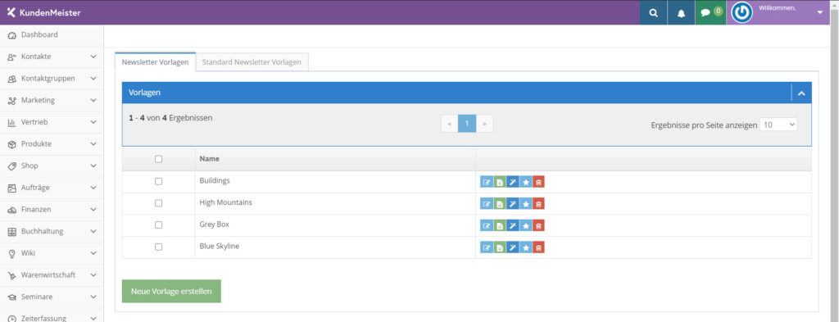The width and height of the screenshot is (839, 322).
Task: Click green document icon for Blue Skyline
Action: point(499,247)
